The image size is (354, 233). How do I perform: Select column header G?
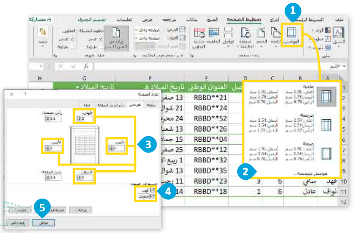(x=84, y=78)
